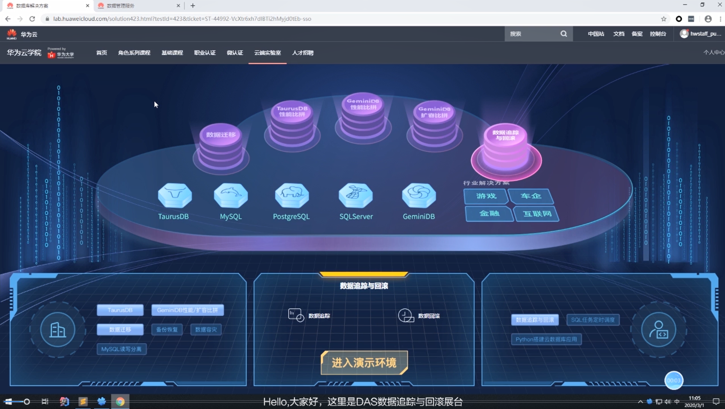Screen dimensions: 725x409
Task: Reload the page
Action: 32,19
